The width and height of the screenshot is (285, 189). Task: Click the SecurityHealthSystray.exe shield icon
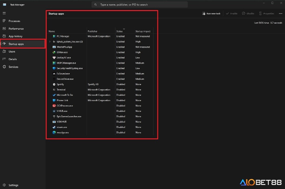54,68
